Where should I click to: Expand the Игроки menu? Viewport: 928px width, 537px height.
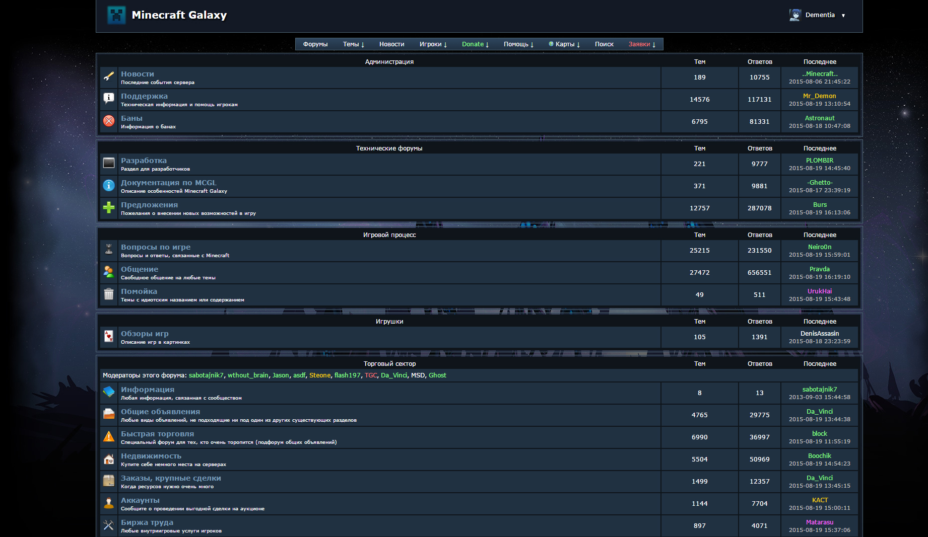click(x=433, y=44)
